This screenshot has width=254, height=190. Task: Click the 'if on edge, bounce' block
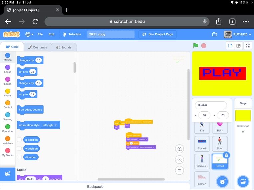coord(30,110)
